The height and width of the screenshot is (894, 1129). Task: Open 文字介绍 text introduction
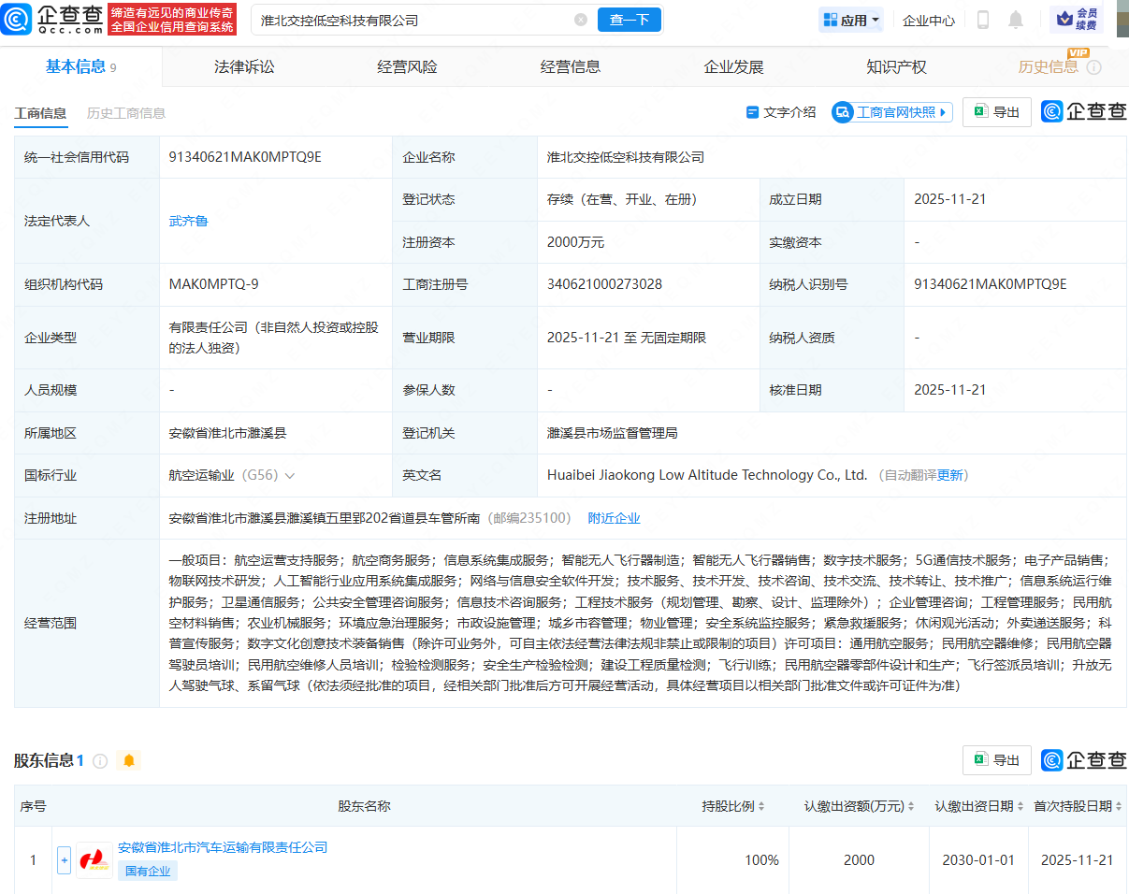pos(782,111)
